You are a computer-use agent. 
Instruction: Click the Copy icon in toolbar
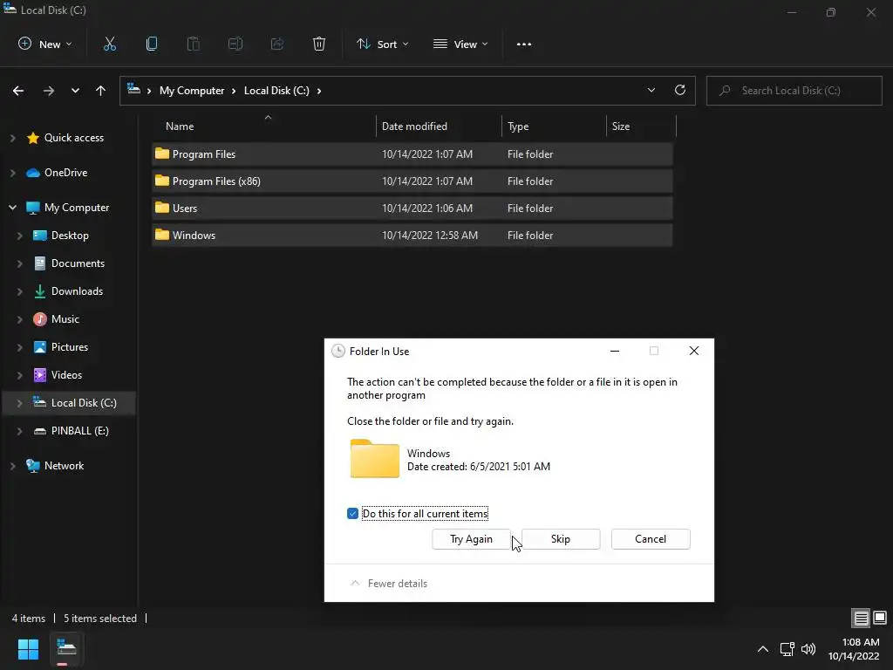tap(152, 44)
